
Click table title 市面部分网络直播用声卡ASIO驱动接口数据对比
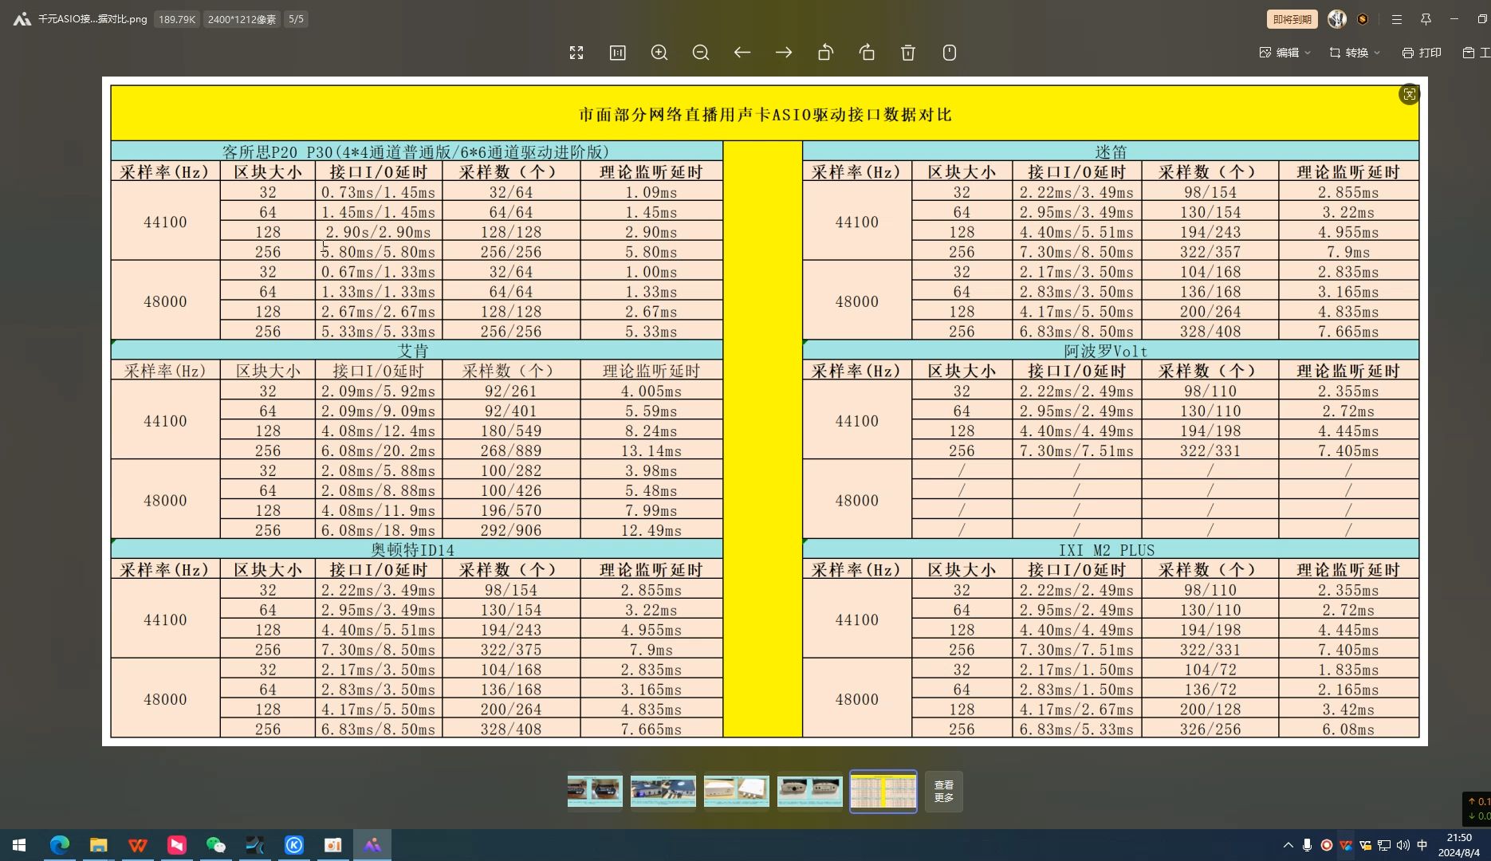765,115
